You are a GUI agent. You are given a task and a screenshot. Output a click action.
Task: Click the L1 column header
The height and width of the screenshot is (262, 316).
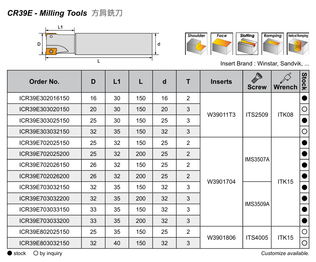click(x=117, y=82)
